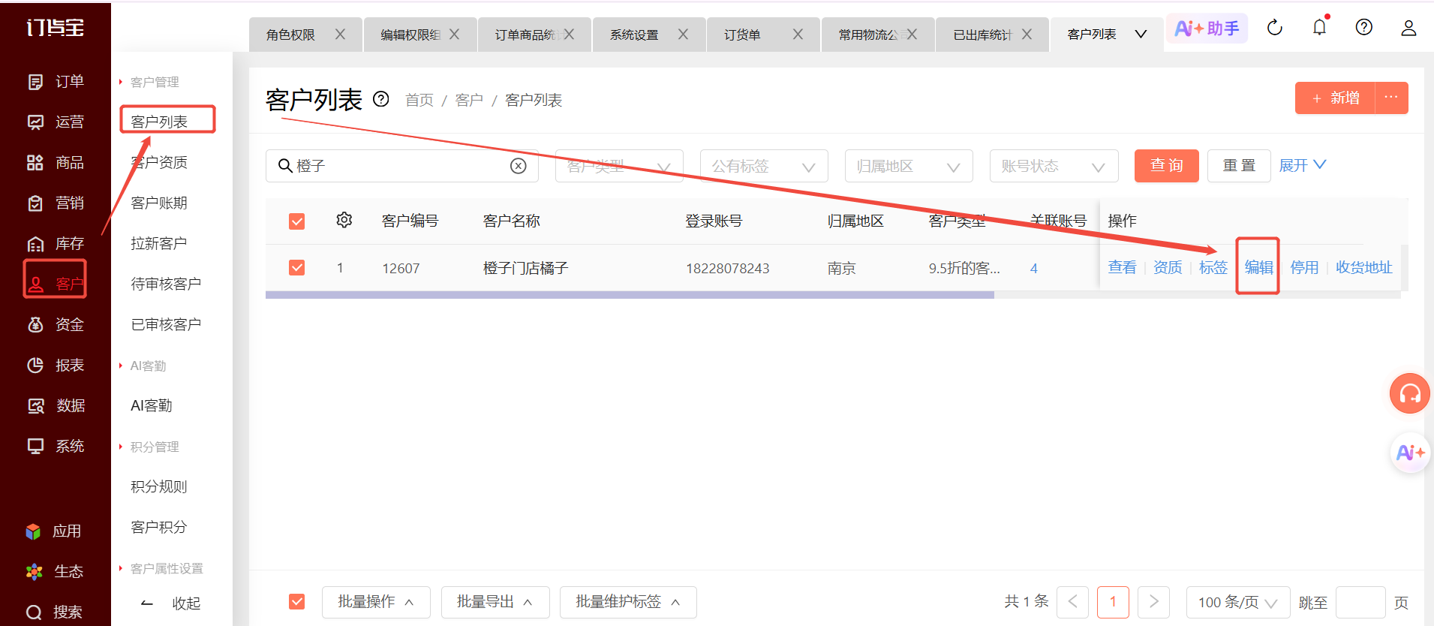Open the 生态 sidebar icon
The height and width of the screenshot is (626, 1434).
pos(34,572)
